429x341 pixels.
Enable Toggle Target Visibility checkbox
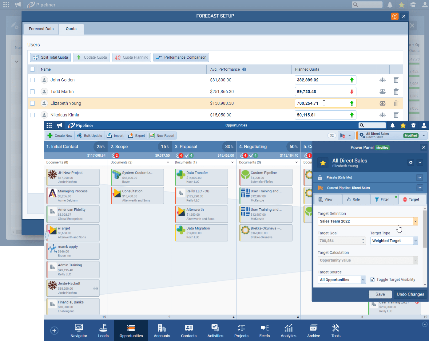372,280
